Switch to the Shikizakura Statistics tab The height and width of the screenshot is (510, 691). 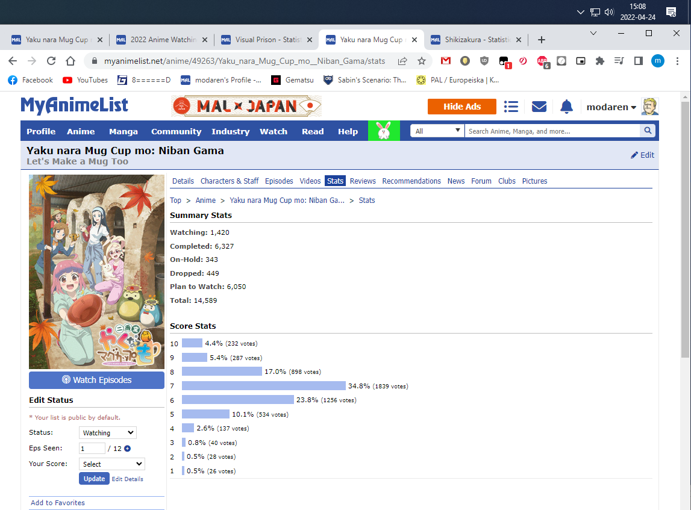[475, 40]
